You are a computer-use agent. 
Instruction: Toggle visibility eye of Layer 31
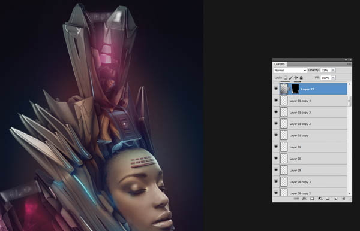(x=276, y=147)
